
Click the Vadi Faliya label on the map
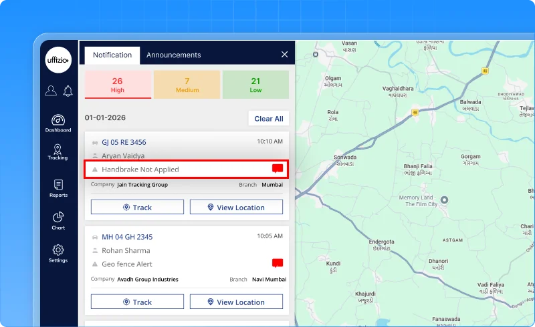[x=491, y=285]
